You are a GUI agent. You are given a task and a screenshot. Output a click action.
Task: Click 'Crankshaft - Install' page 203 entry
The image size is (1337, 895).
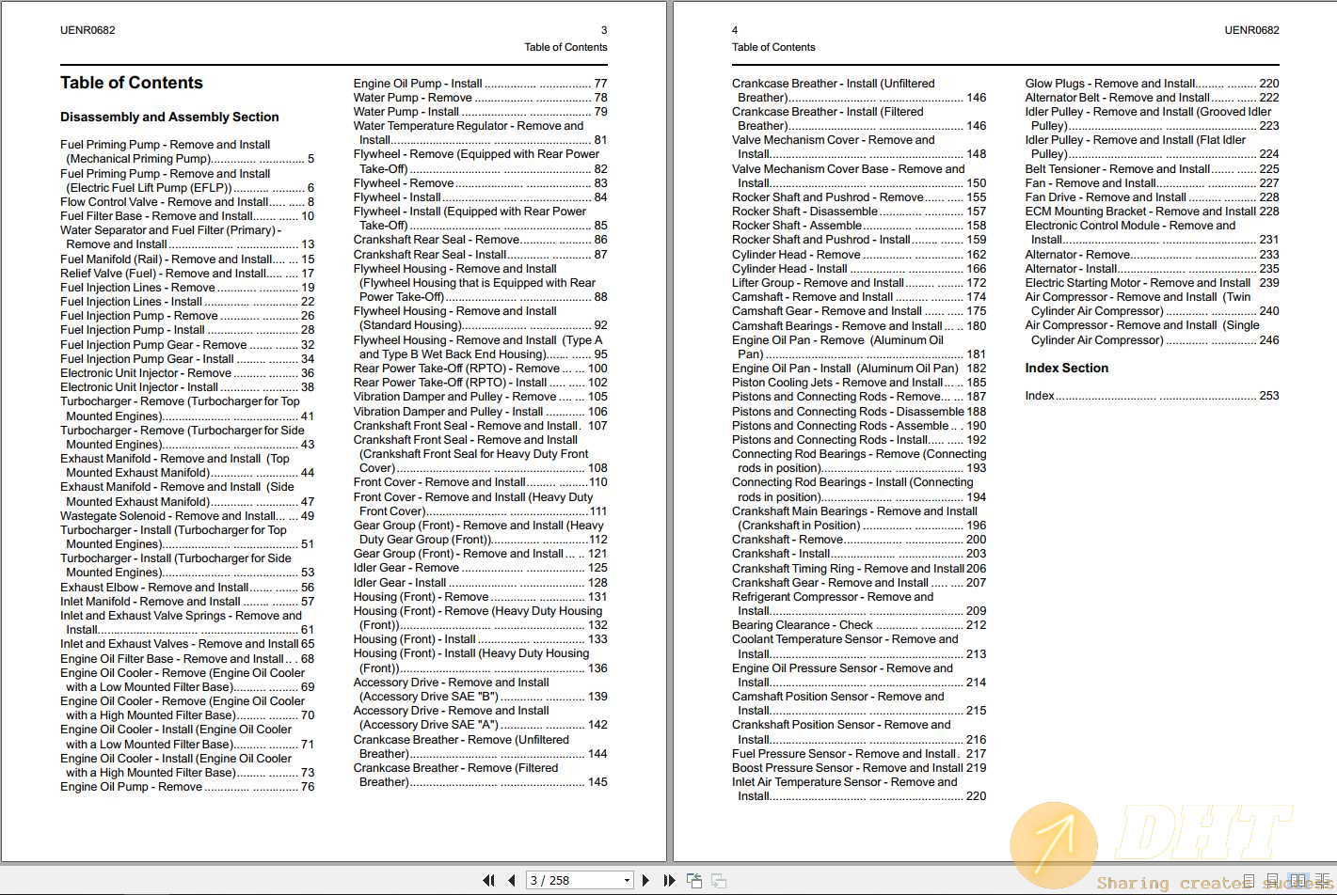pos(859,554)
